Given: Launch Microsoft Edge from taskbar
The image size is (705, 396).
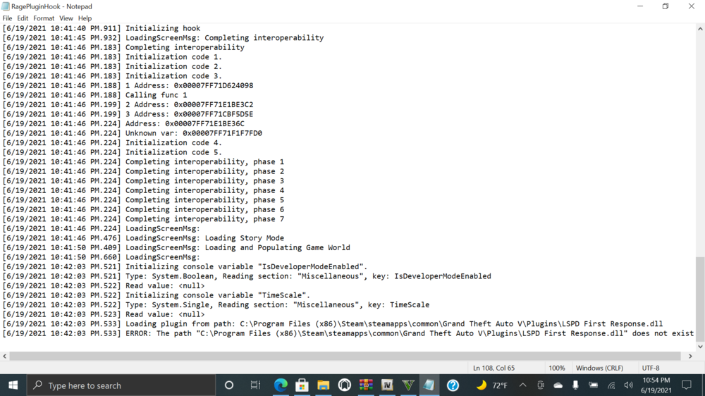Looking at the screenshot, I should pos(281,385).
